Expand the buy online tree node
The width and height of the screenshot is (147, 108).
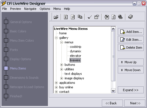(x=56, y=87)
